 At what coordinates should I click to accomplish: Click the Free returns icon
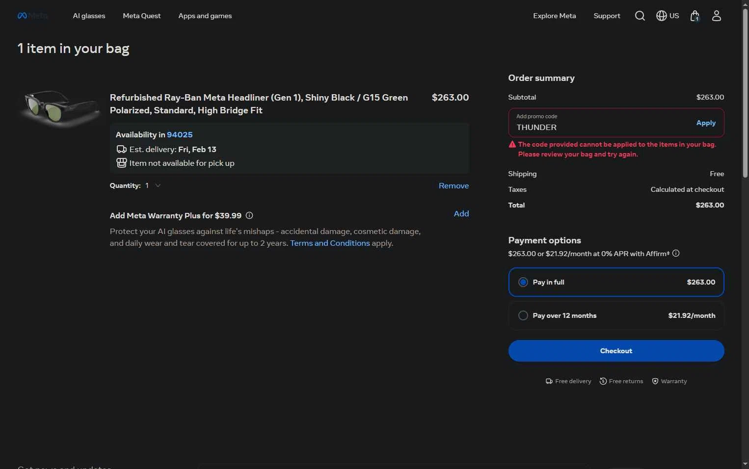(603, 381)
